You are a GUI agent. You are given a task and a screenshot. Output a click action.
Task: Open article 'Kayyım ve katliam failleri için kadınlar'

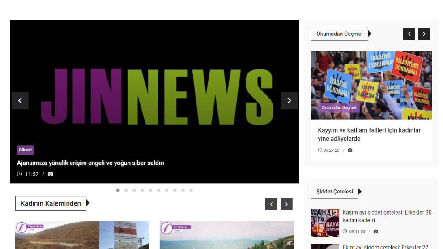tap(369, 134)
